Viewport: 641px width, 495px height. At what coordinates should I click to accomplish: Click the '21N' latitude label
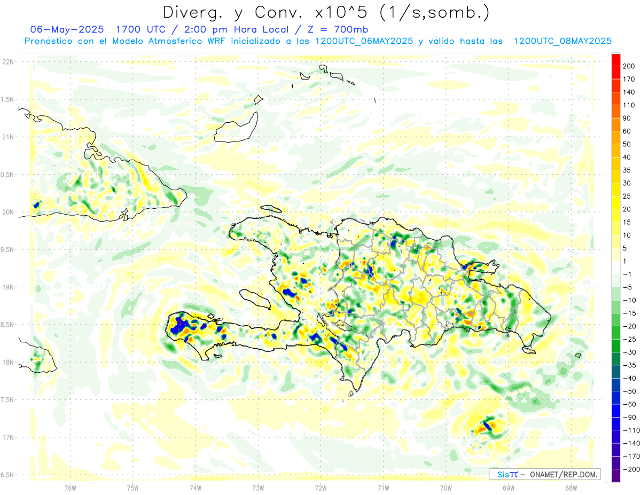tap(8, 137)
